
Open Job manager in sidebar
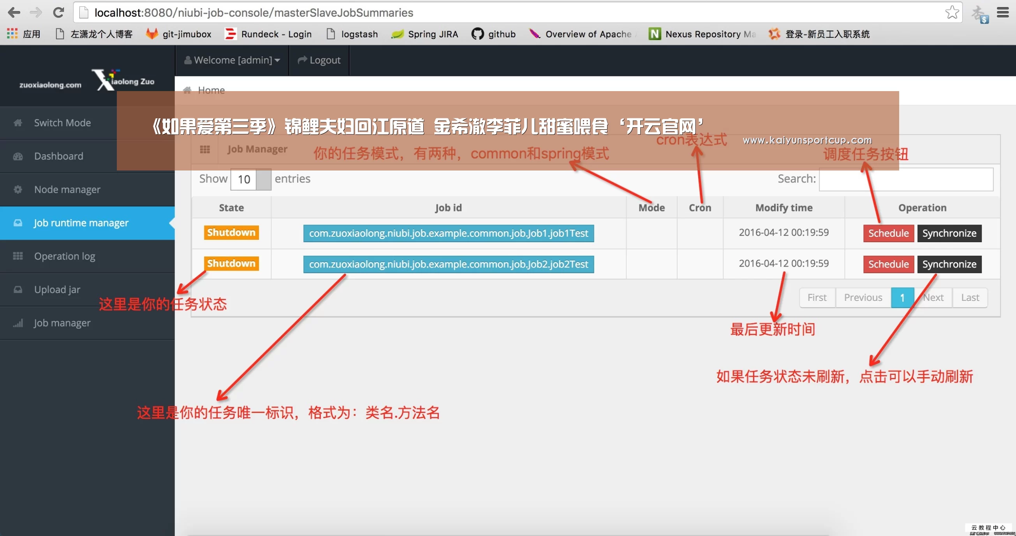[87, 323]
